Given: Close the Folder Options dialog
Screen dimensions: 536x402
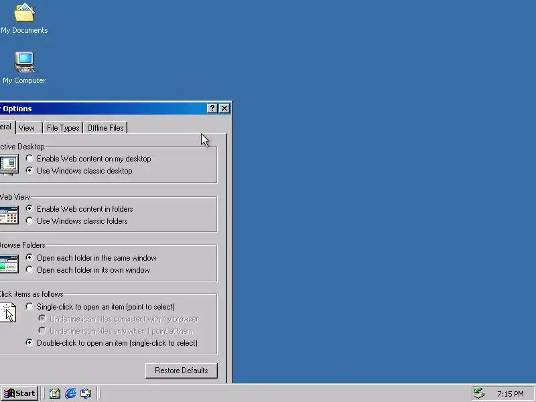Looking at the screenshot, I should (224, 109).
